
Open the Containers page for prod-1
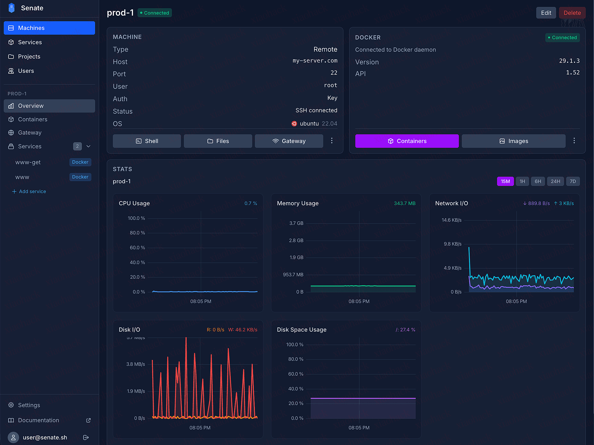[x=33, y=119]
